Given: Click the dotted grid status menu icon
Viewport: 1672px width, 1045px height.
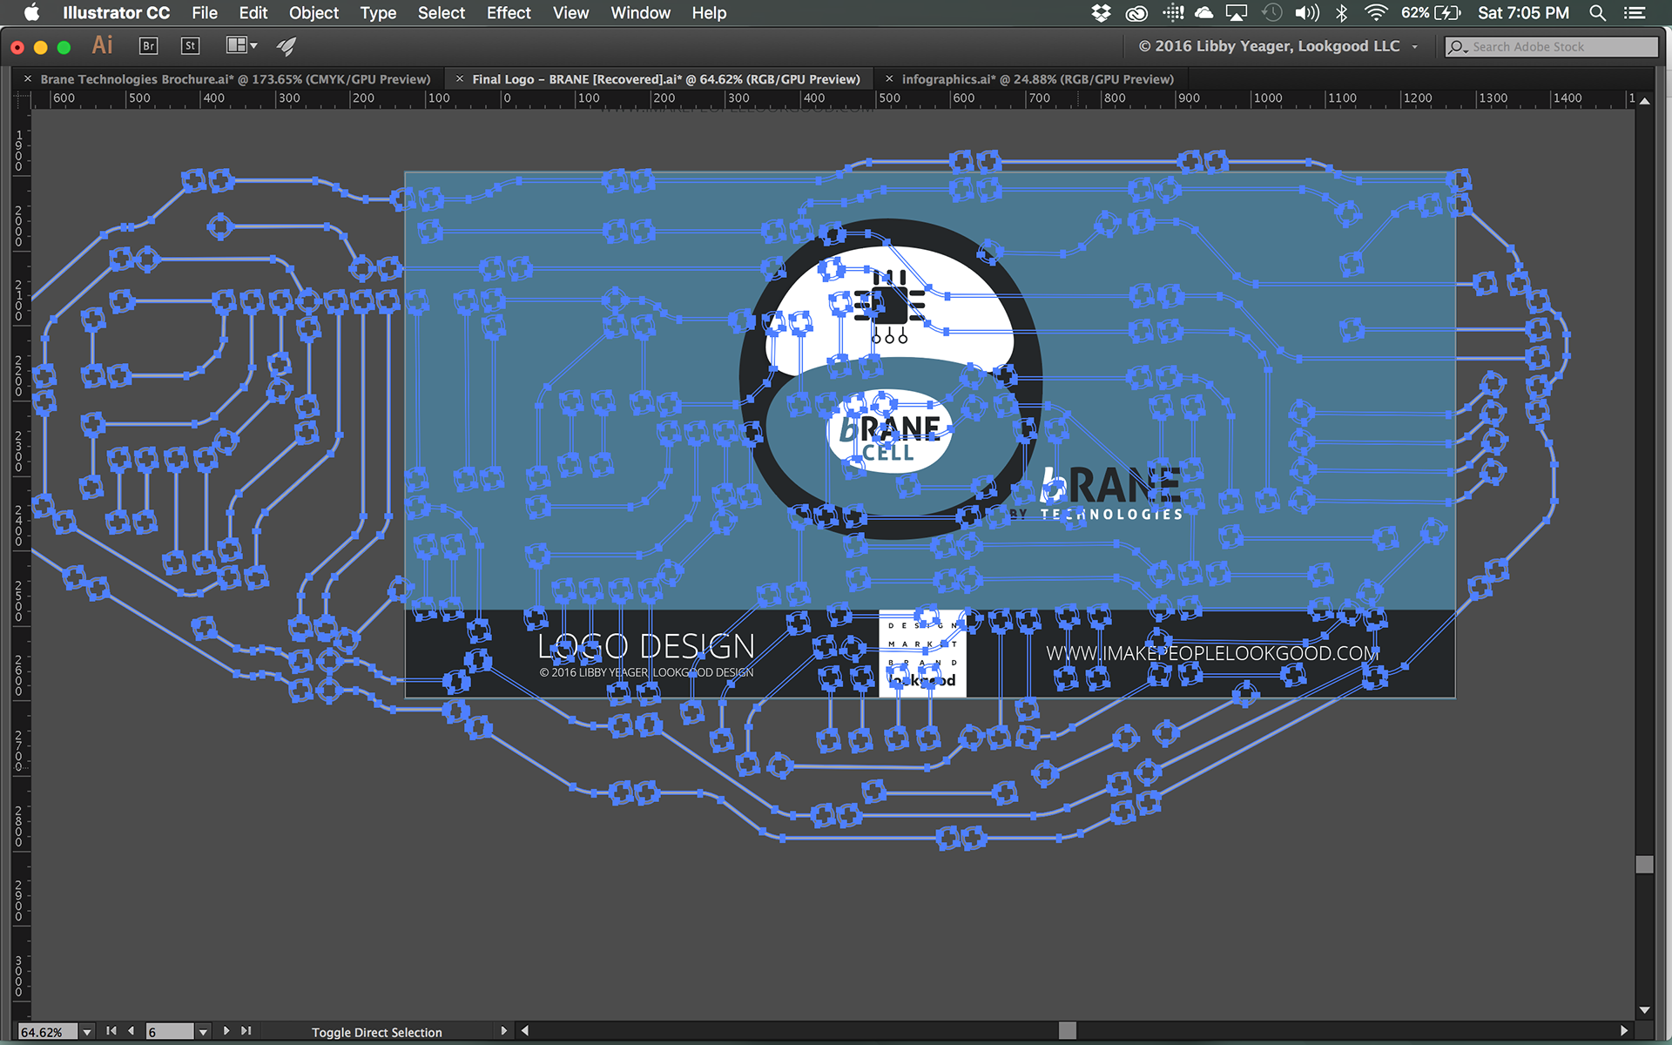Looking at the screenshot, I should [x=1173, y=12].
